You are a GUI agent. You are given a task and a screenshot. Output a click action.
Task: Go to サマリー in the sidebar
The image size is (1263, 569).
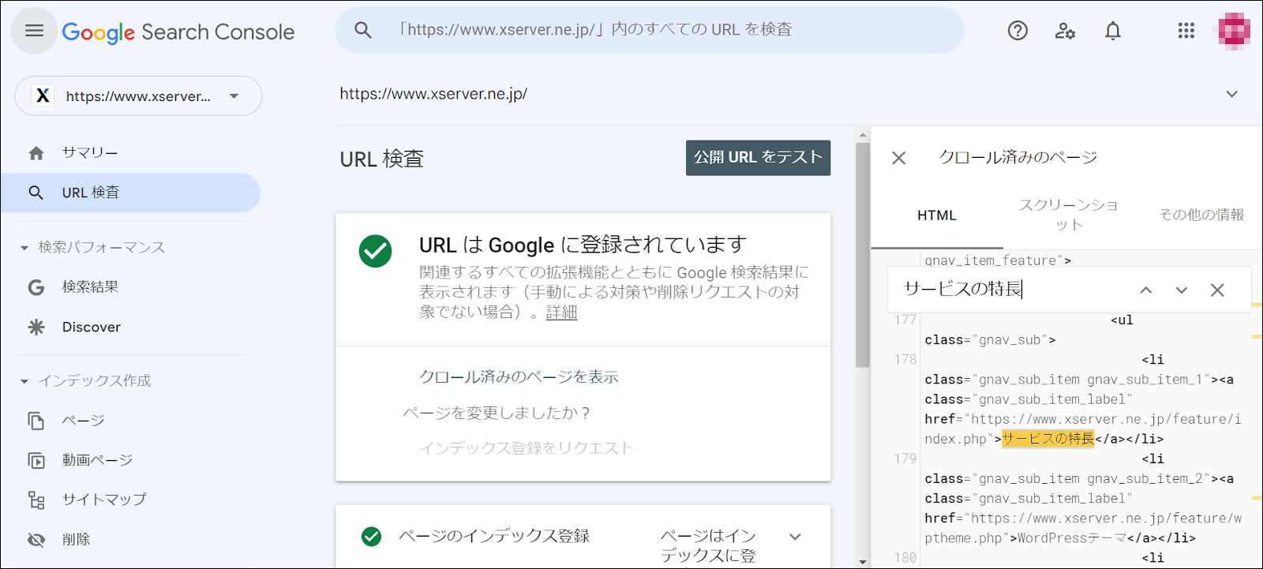[x=90, y=153]
